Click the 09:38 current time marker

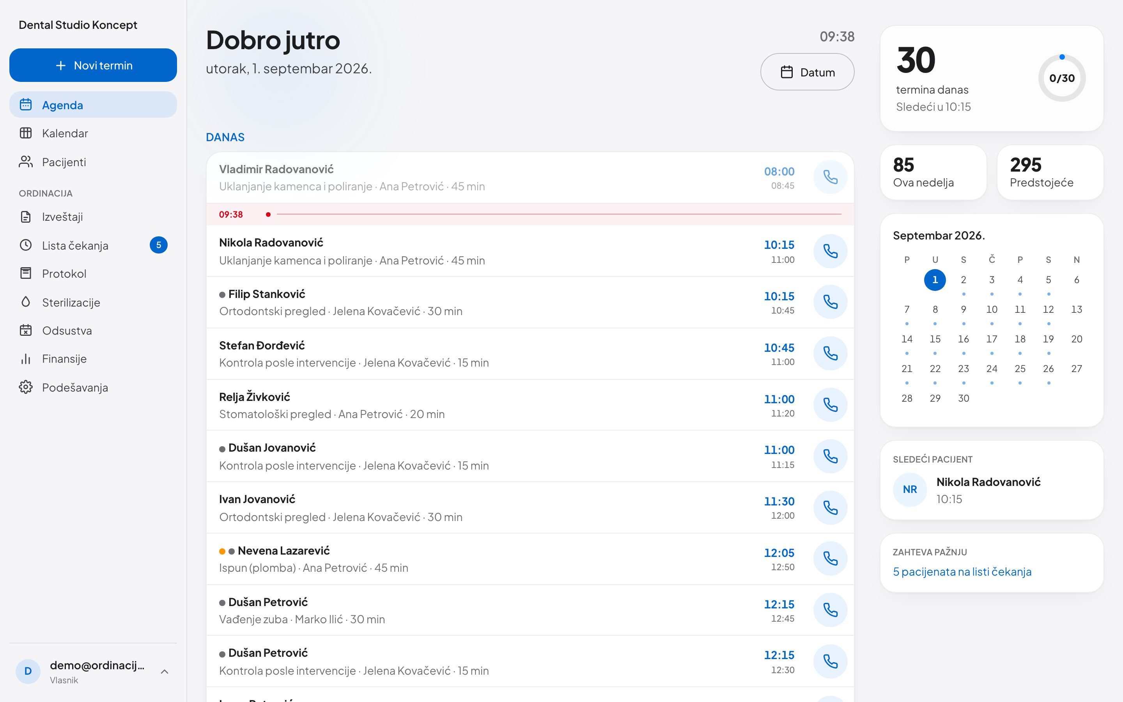(x=530, y=214)
